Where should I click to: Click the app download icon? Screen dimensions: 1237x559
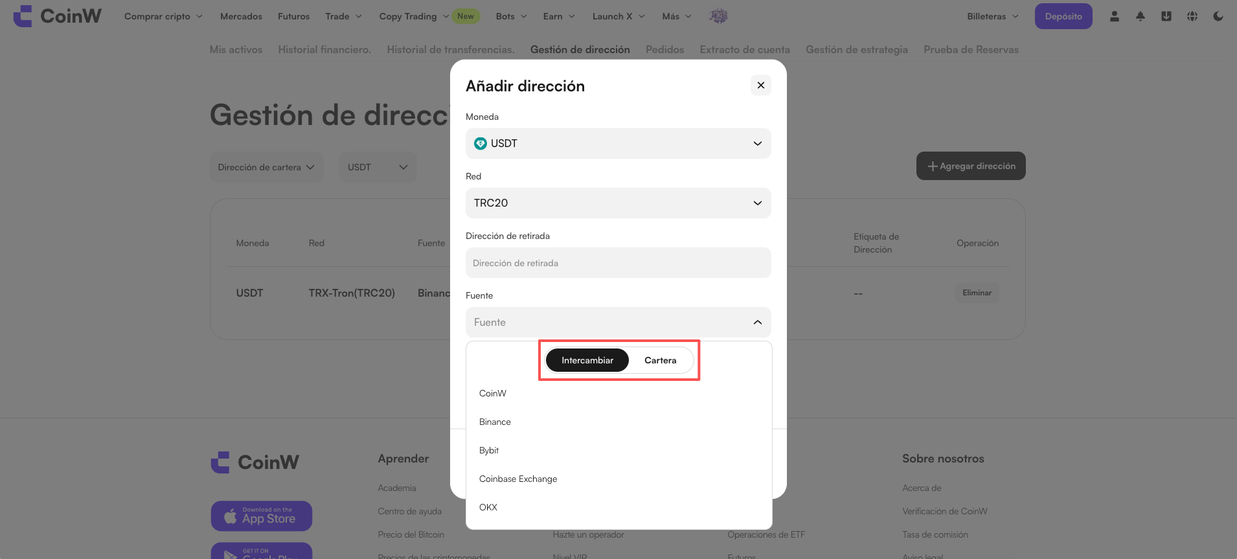[1166, 16]
